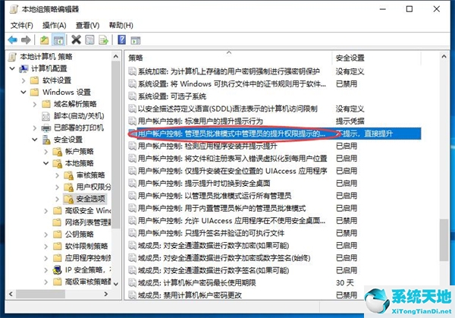
Task: Collapse the 本地策略 node
Action: coord(45,163)
